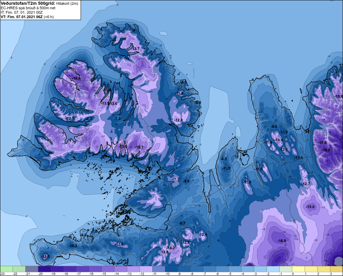Click the -8.5 coastal temperature label

(x=184, y=82)
